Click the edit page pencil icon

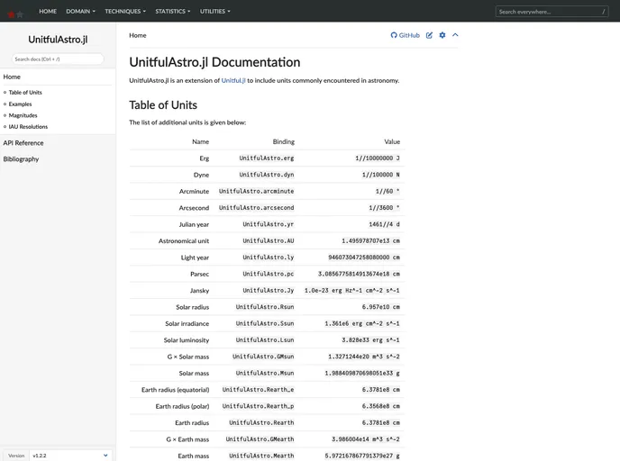[x=429, y=35]
